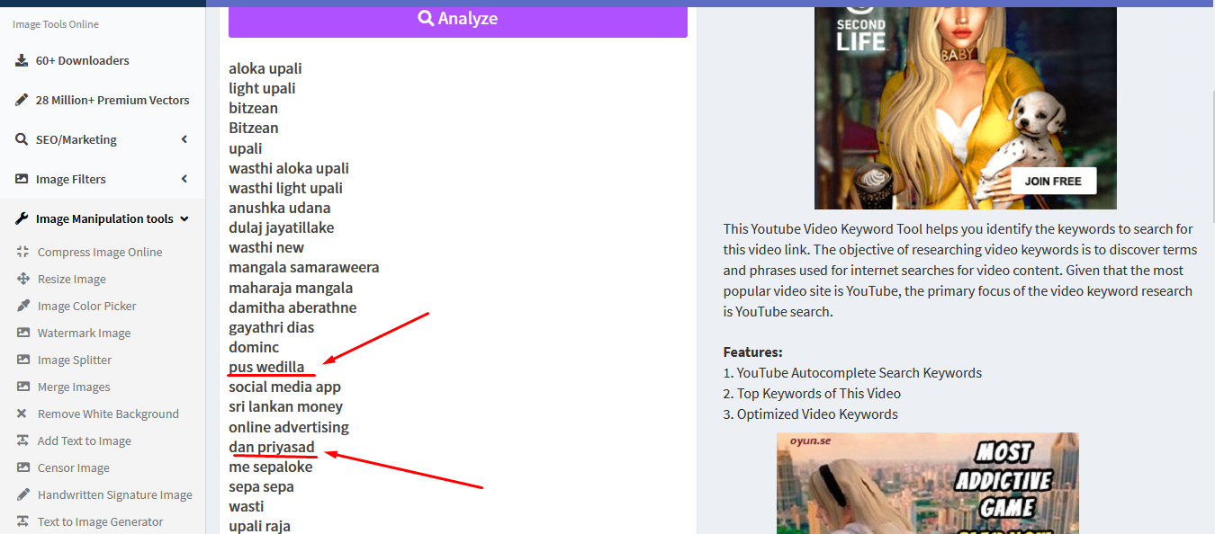The width and height of the screenshot is (1215, 534).
Task: Click the purple Analyze button
Action: (x=458, y=22)
